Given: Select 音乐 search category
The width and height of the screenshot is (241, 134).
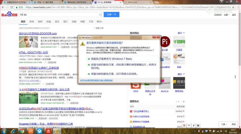Looking at the screenshot, I should click(57, 22).
